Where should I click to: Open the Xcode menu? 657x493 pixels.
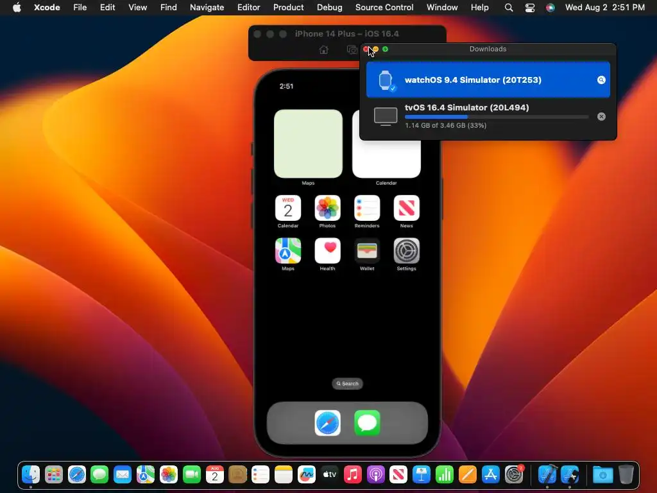47,8
